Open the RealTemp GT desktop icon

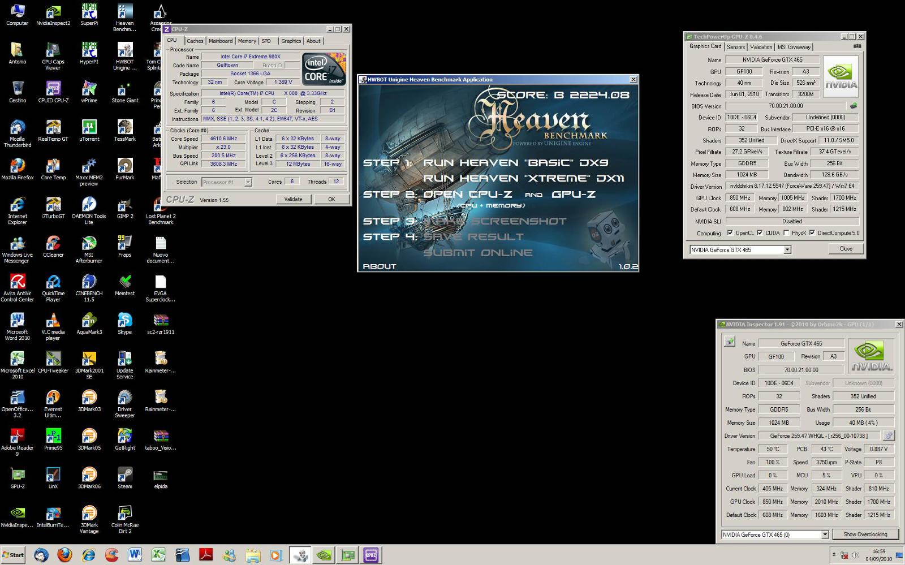[x=53, y=131]
